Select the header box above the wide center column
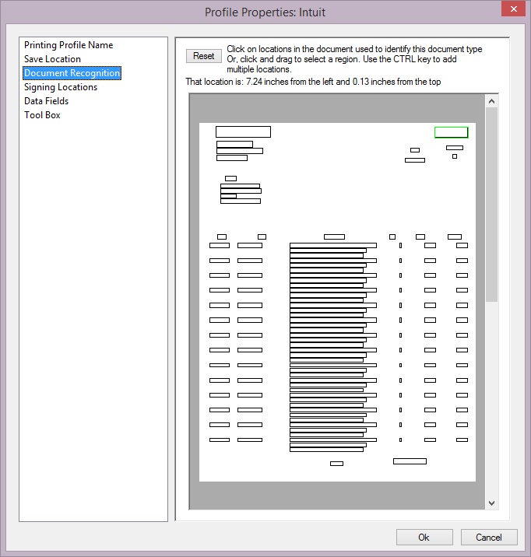Viewport: 531px width, 557px height. click(334, 236)
